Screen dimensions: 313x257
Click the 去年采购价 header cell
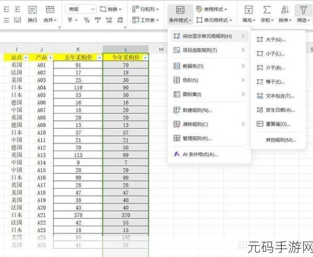(x=78, y=58)
